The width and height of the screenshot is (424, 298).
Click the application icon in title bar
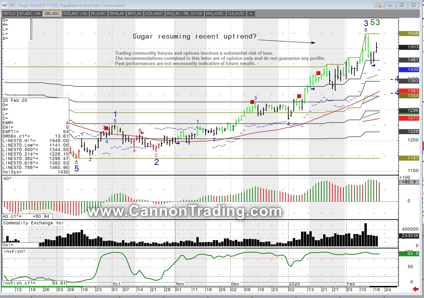(x=4, y=6)
